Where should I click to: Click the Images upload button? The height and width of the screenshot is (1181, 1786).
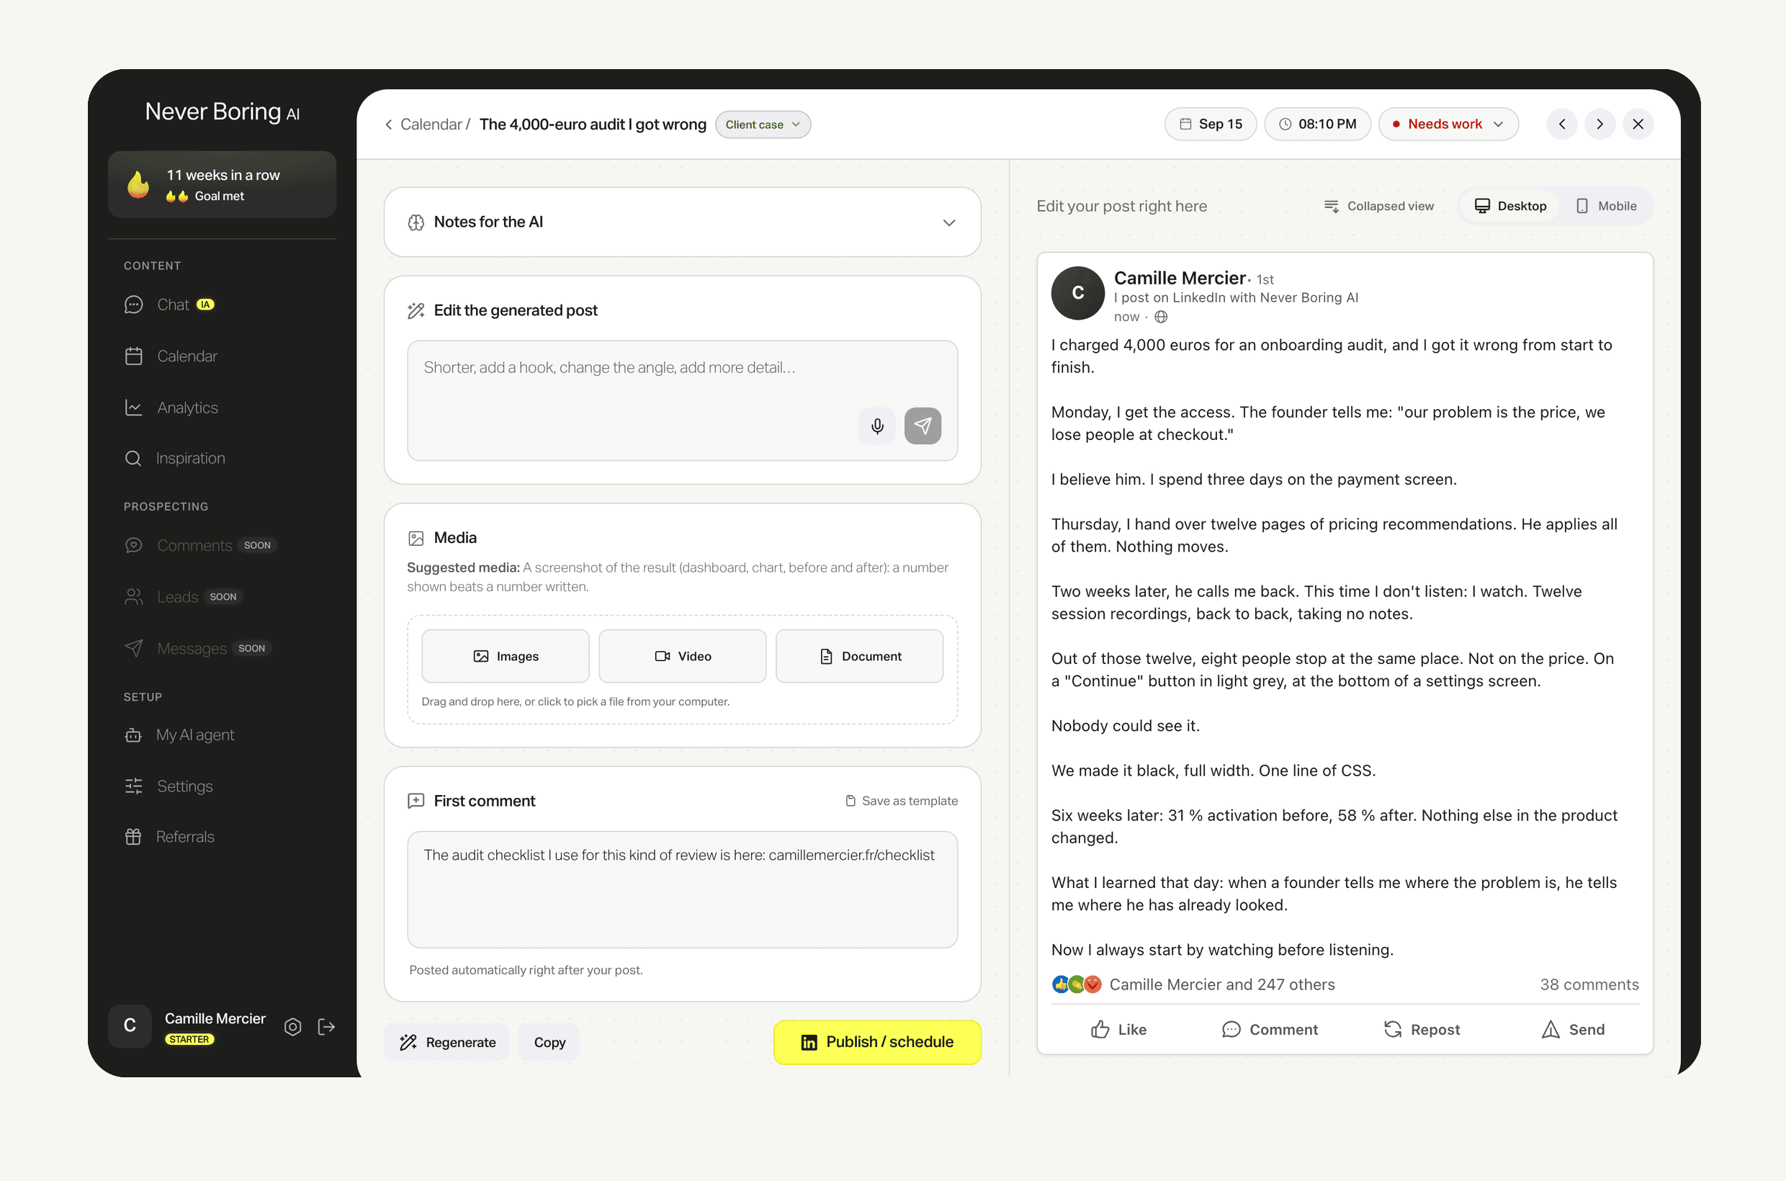tap(506, 656)
